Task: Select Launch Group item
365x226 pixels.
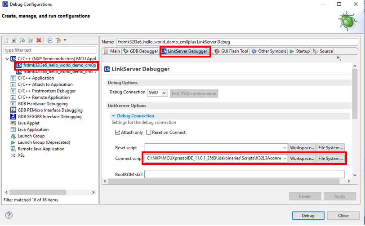Action: coord(28,136)
